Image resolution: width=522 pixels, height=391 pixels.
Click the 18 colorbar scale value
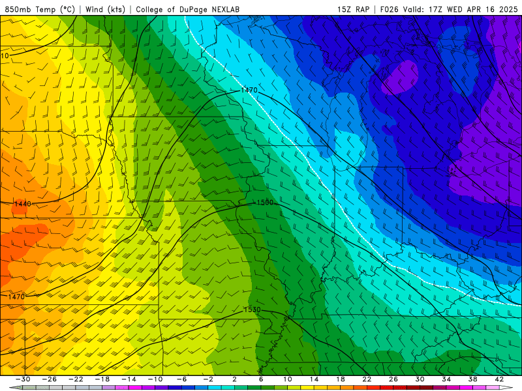point(341,379)
